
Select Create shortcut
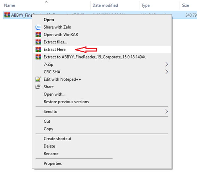click(102, 139)
